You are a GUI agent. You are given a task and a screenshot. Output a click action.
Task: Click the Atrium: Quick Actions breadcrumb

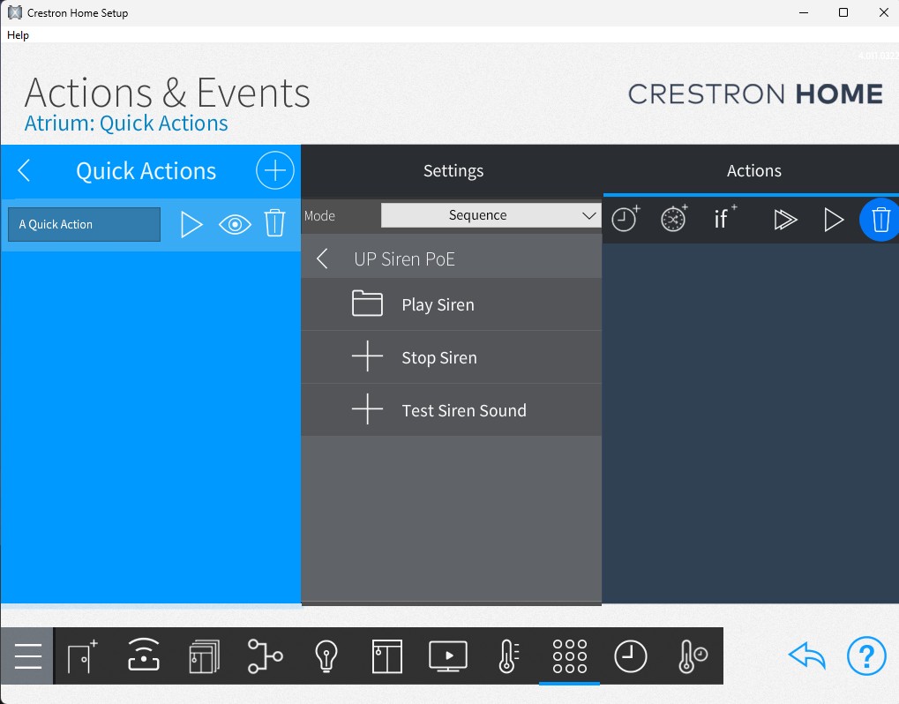coord(125,124)
